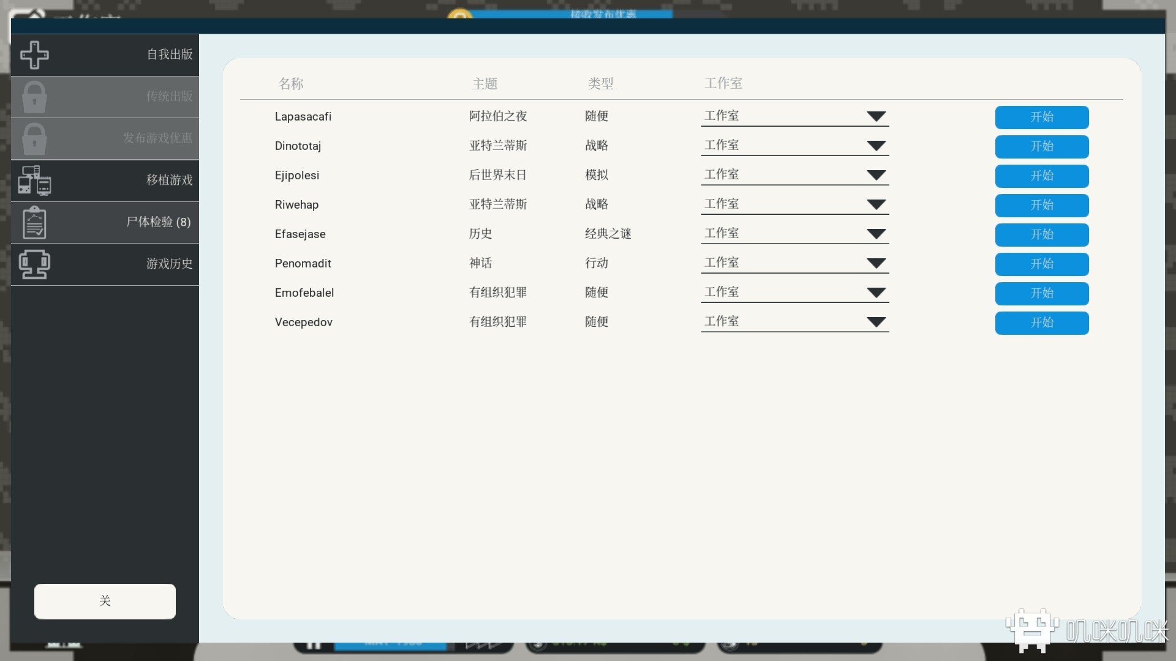Viewport: 1176px width, 661px height.
Task: Click the arcade machine icon for 游戏历史
Action: point(34,264)
